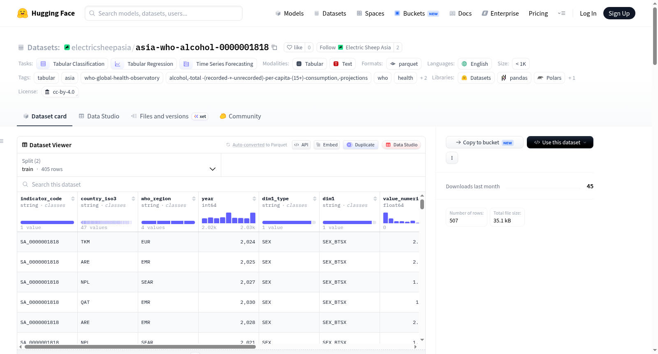Click the English language tag
This screenshot has width=658, height=354.
(x=475, y=64)
